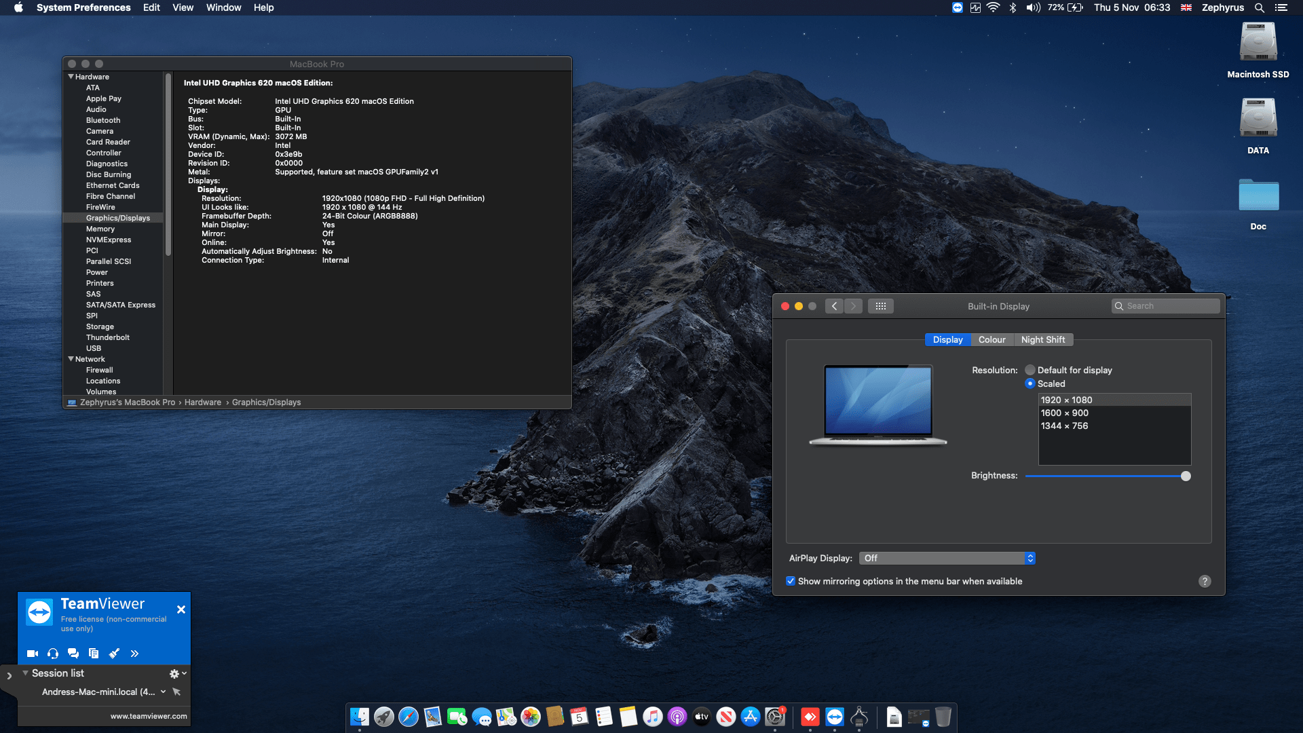
Task: Open www.teamviewer.com link
Action: click(x=149, y=716)
